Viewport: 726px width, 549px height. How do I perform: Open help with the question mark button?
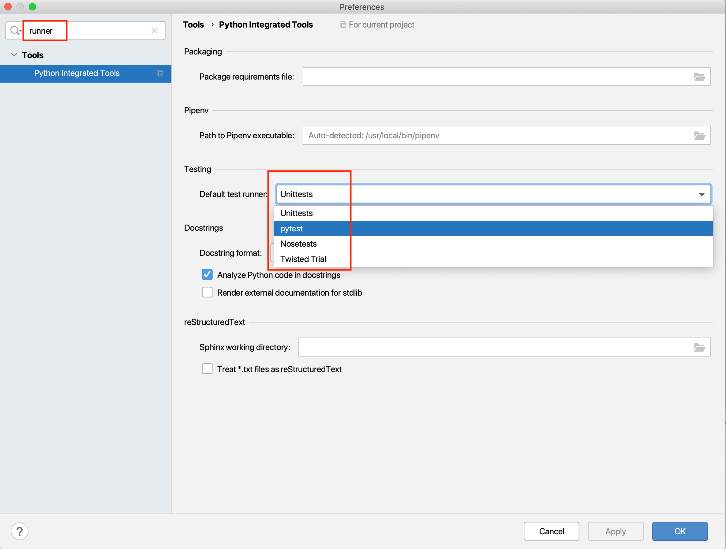[20, 531]
